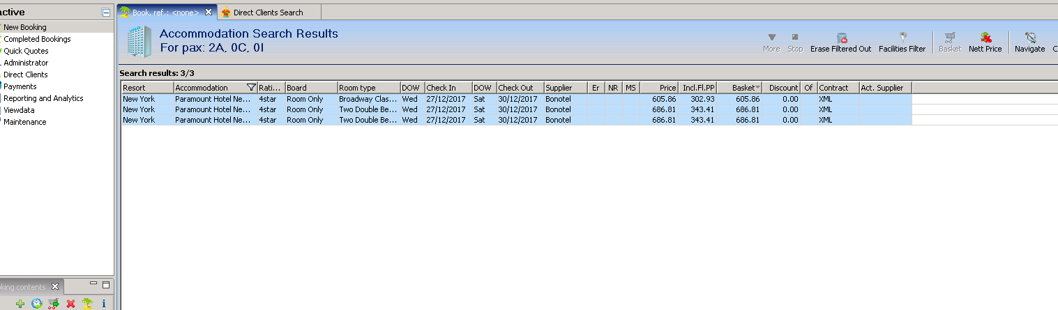Collapse the Active sidebar panel
This screenshot has height=310, width=1058.
105,13
